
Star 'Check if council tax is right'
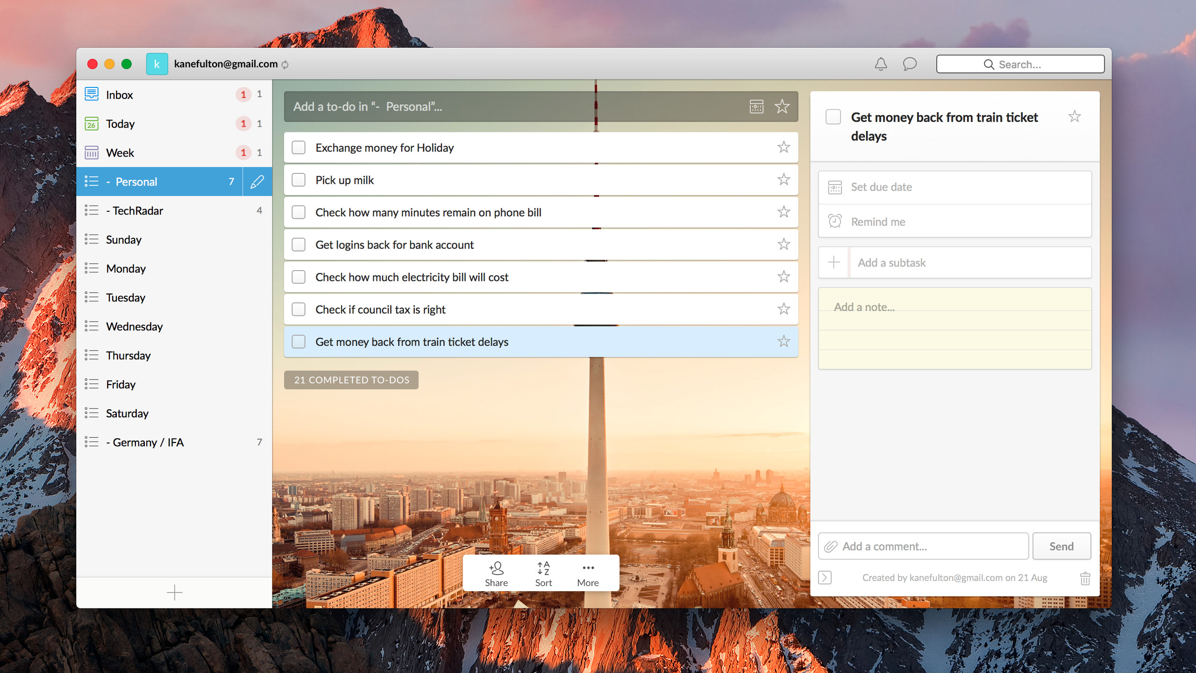point(783,308)
